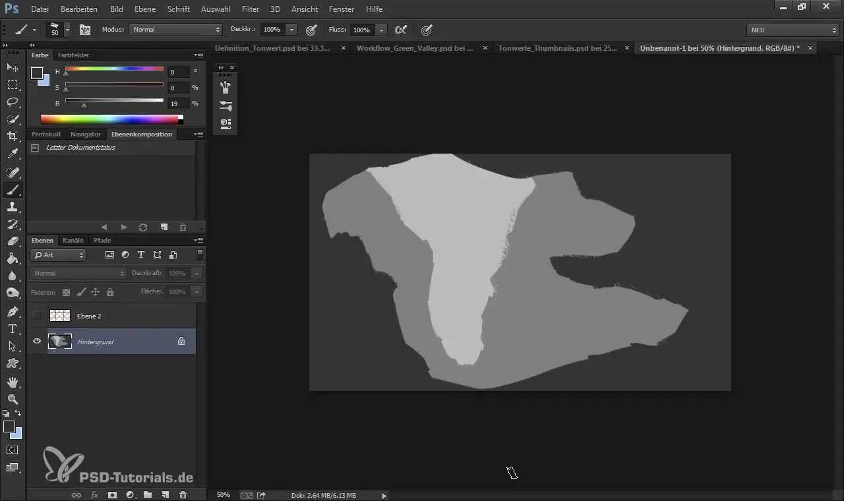
Task: Select the Zoom tool
Action: (x=13, y=399)
